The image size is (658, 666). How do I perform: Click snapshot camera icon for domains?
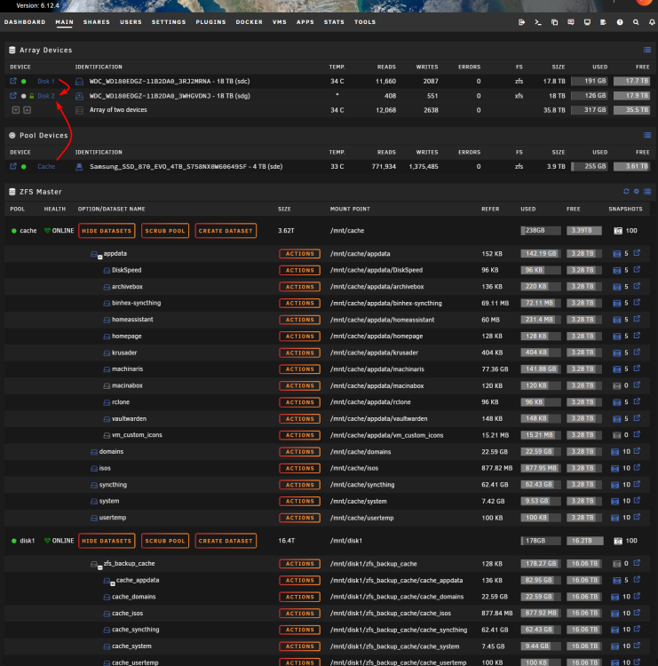[x=614, y=452]
